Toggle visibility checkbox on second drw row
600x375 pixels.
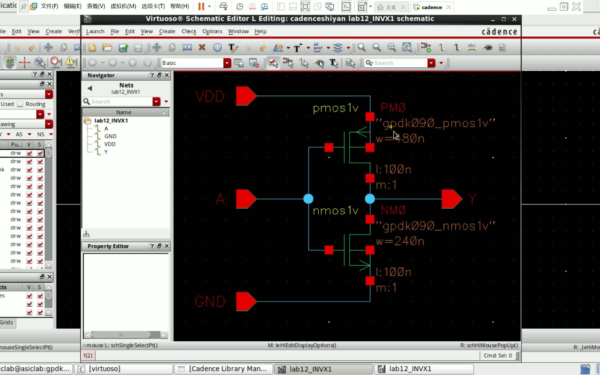30,161
